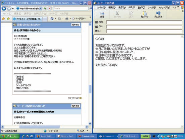Click the browser vertical scrollbar thumb
Viewport: 185px width, 139px height.
pyautogui.click(x=90, y=89)
